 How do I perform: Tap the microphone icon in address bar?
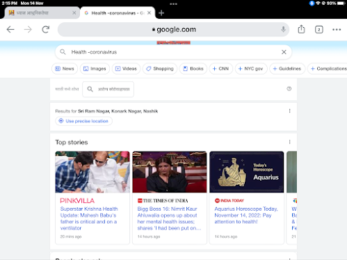[283, 29]
